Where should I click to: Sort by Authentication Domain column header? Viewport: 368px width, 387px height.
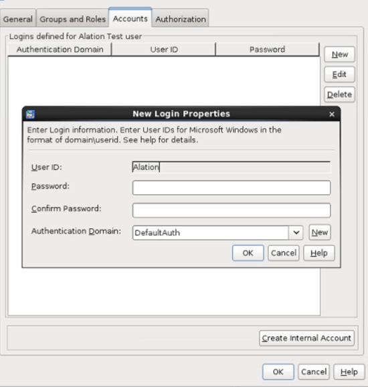click(60, 50)
